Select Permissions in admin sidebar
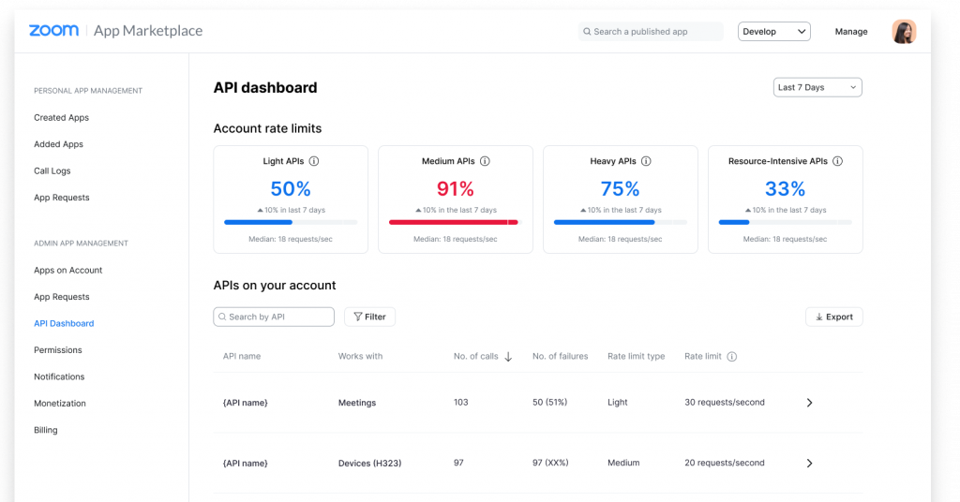 tap(58, 350)
